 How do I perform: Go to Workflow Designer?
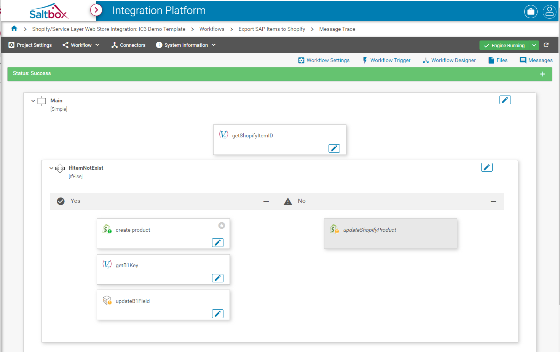(449, 60)
